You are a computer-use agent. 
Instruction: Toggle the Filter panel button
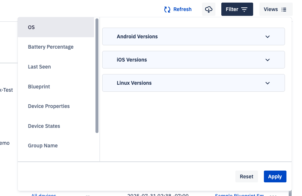point(237,10)
